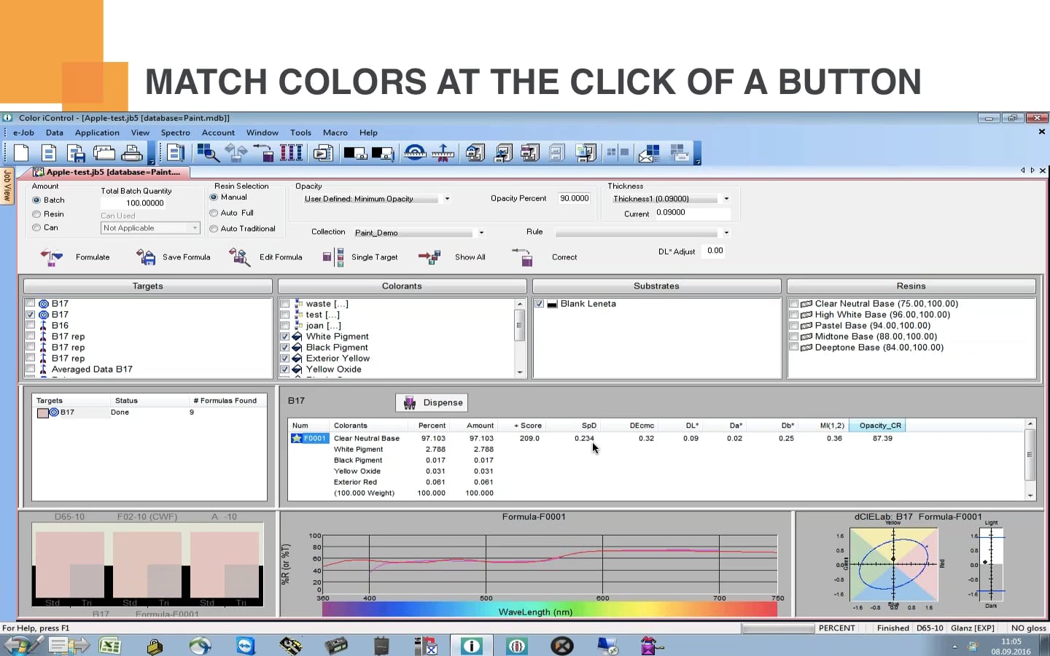
Task: Click the envelope mail toolbar icon
Action: (x=649, y=153)
